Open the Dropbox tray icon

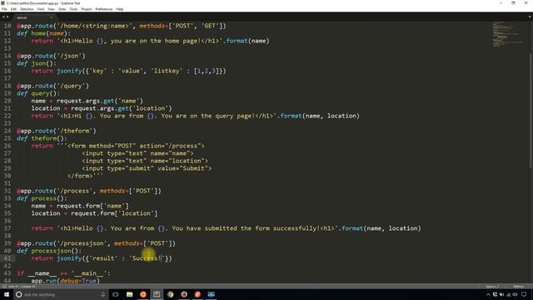[x=495, y=294]
